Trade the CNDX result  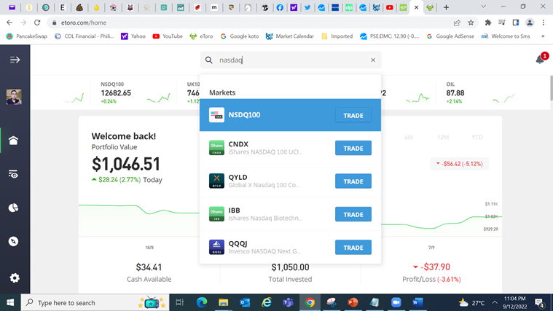click(x=353, y=148)
